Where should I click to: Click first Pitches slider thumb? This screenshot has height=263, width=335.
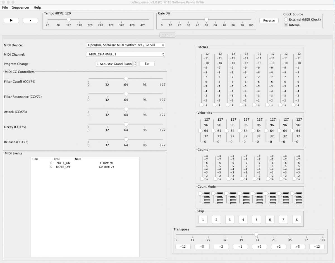(x=202, y=105)
